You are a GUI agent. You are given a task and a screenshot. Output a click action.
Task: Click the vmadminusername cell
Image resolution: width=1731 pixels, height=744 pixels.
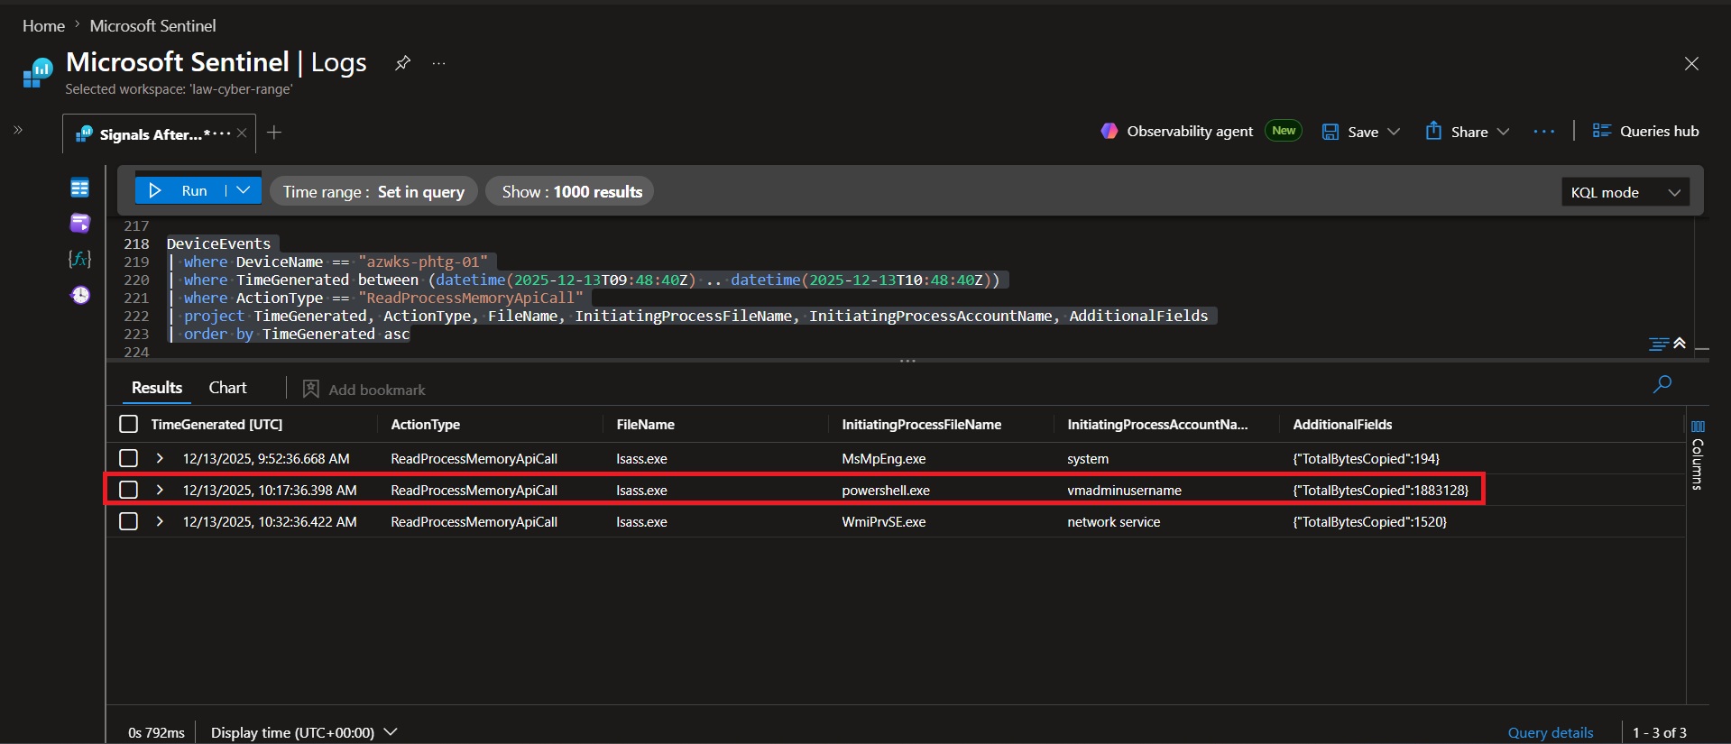1124,490
